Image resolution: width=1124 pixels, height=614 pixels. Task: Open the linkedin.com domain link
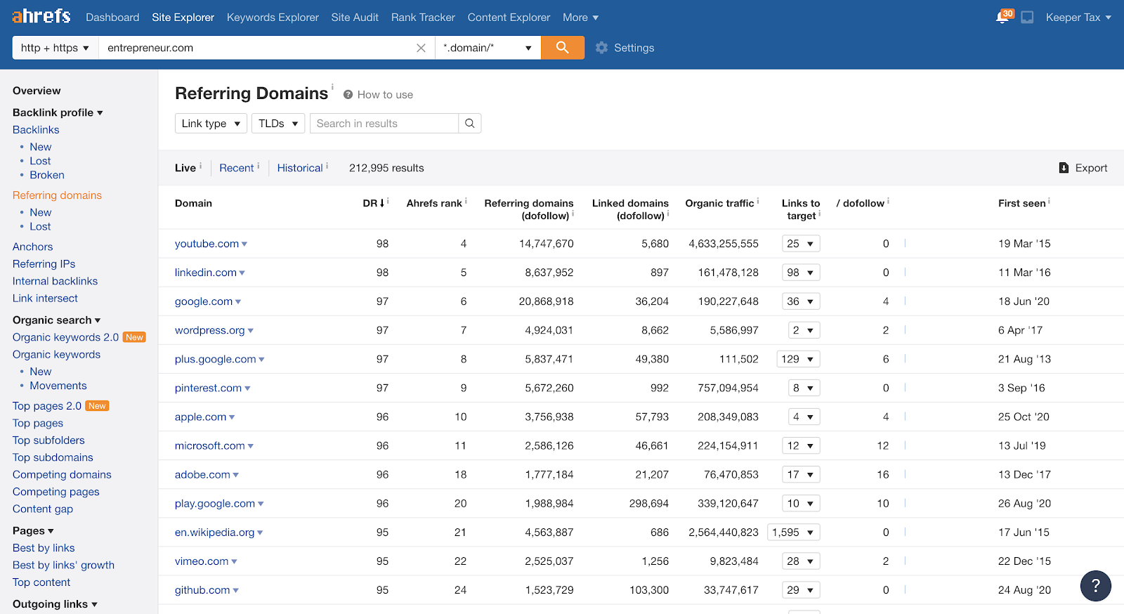[x=205, y=273]
